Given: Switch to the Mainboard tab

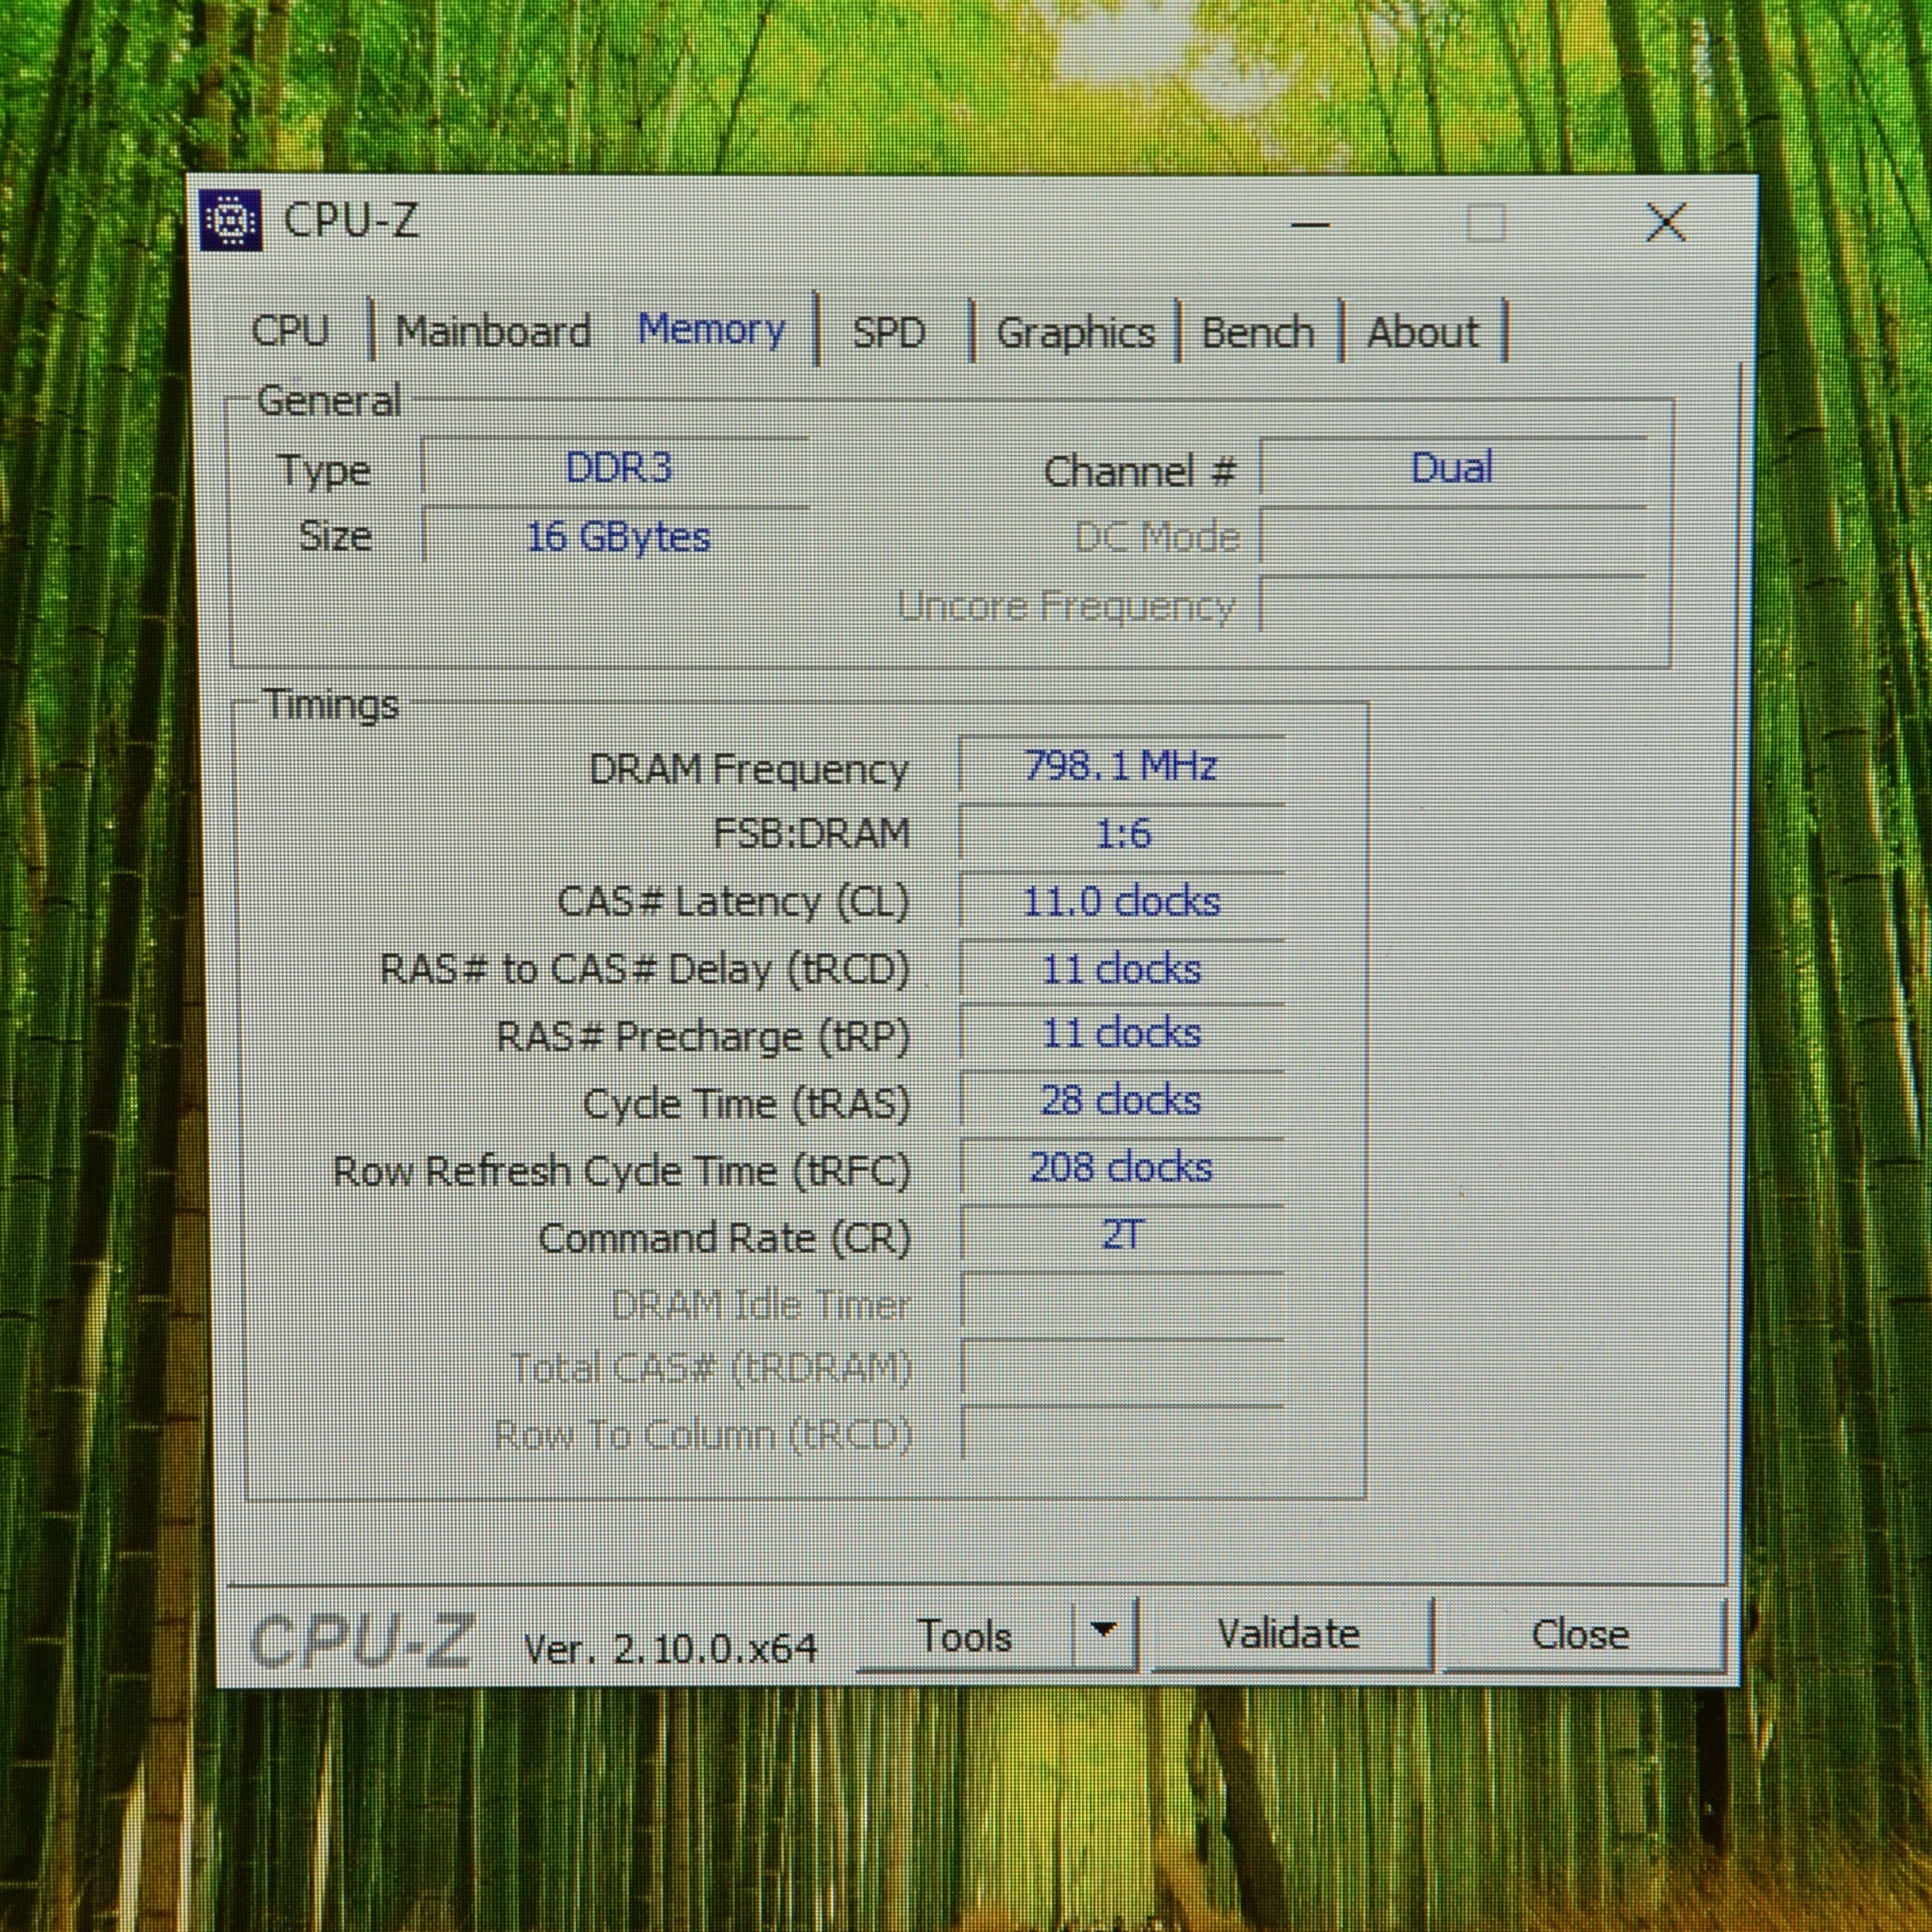Looking at the screenshot, I should (493, 332).
